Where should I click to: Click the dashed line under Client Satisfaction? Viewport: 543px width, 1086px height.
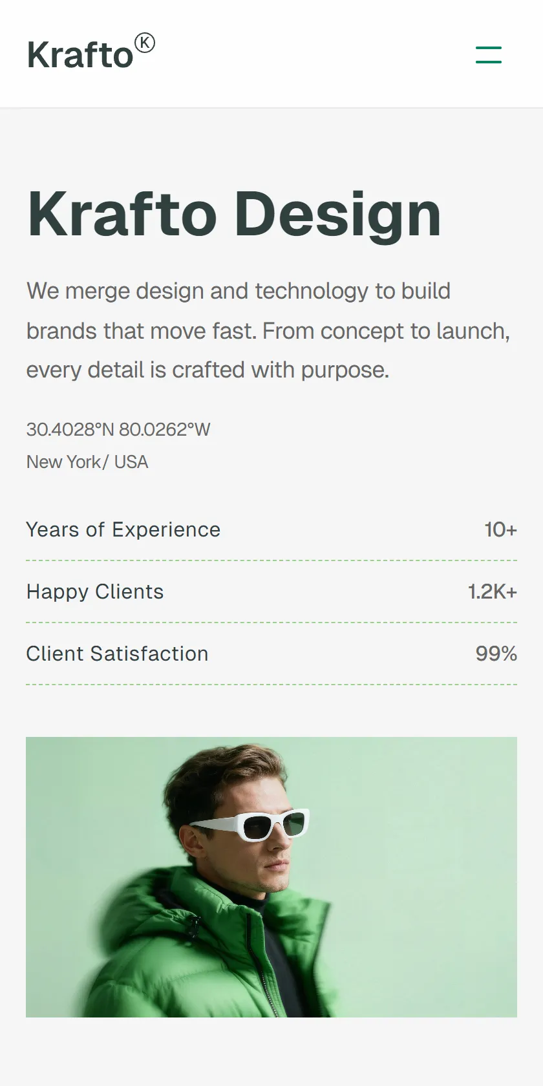pyautogui.click(x=271, y=685)
